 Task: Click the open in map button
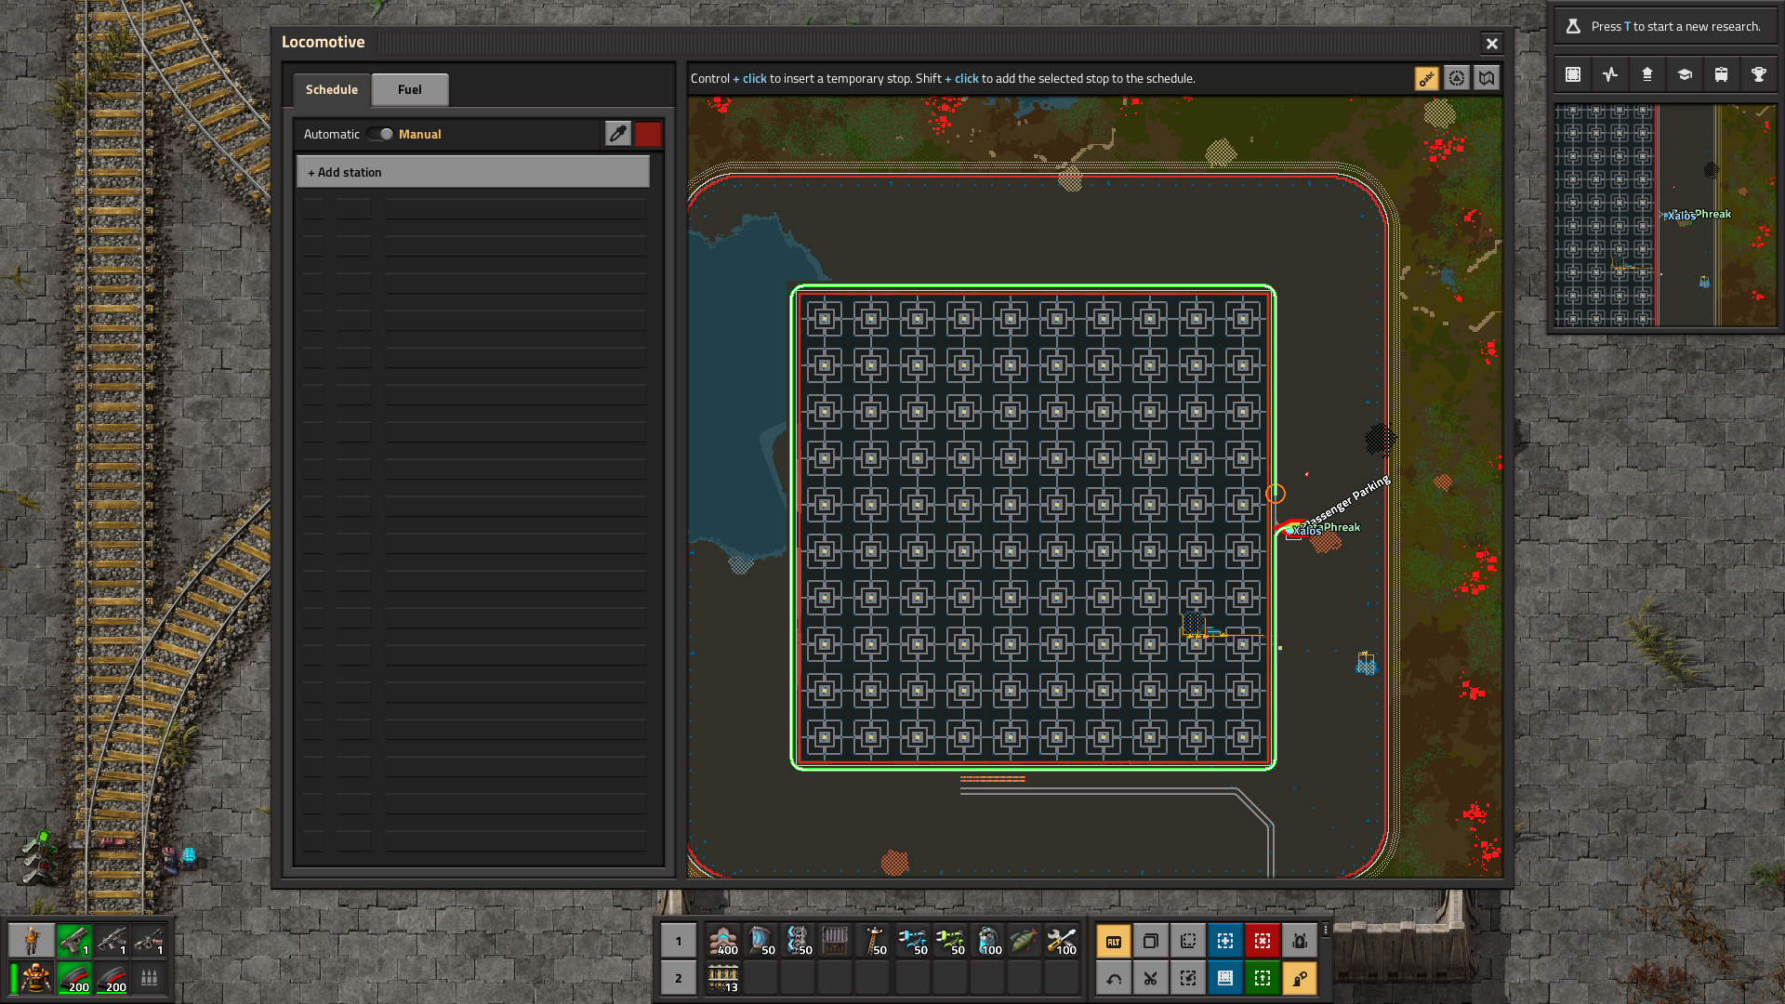point(1487,78)
